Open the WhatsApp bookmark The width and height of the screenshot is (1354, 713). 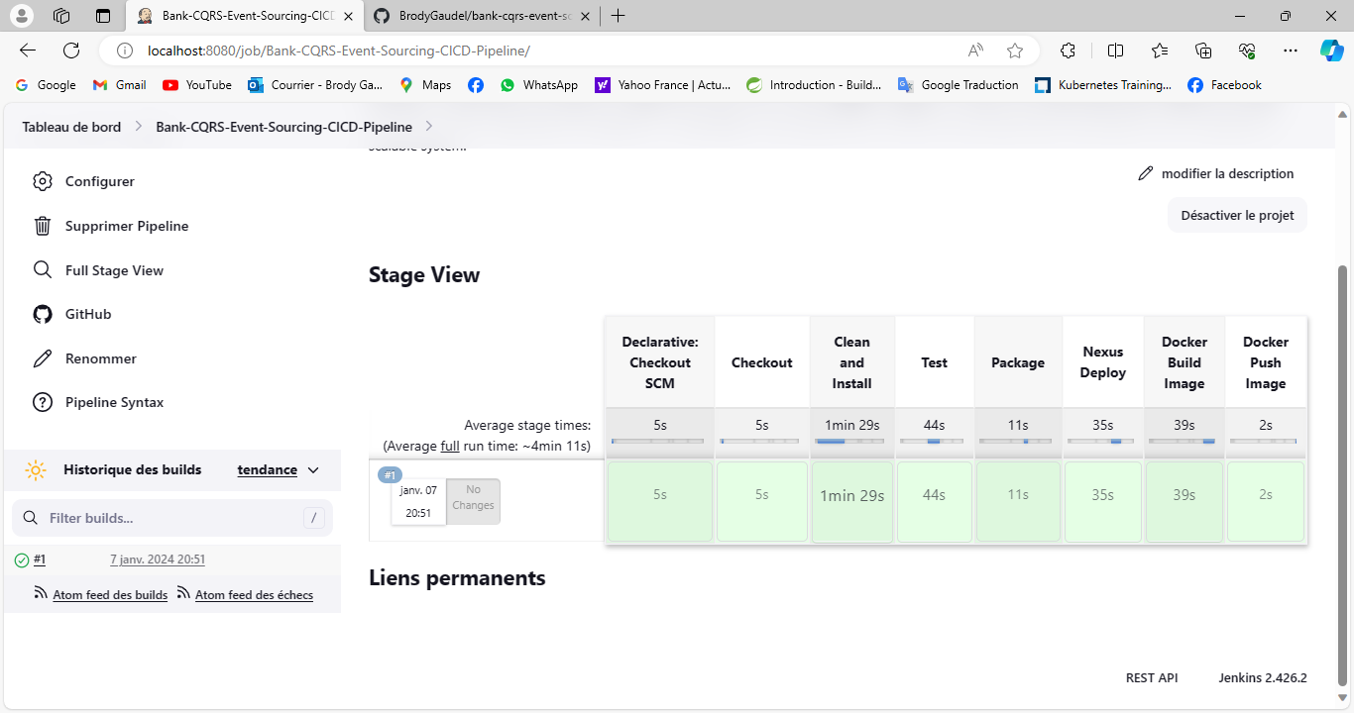pos(538,85)
